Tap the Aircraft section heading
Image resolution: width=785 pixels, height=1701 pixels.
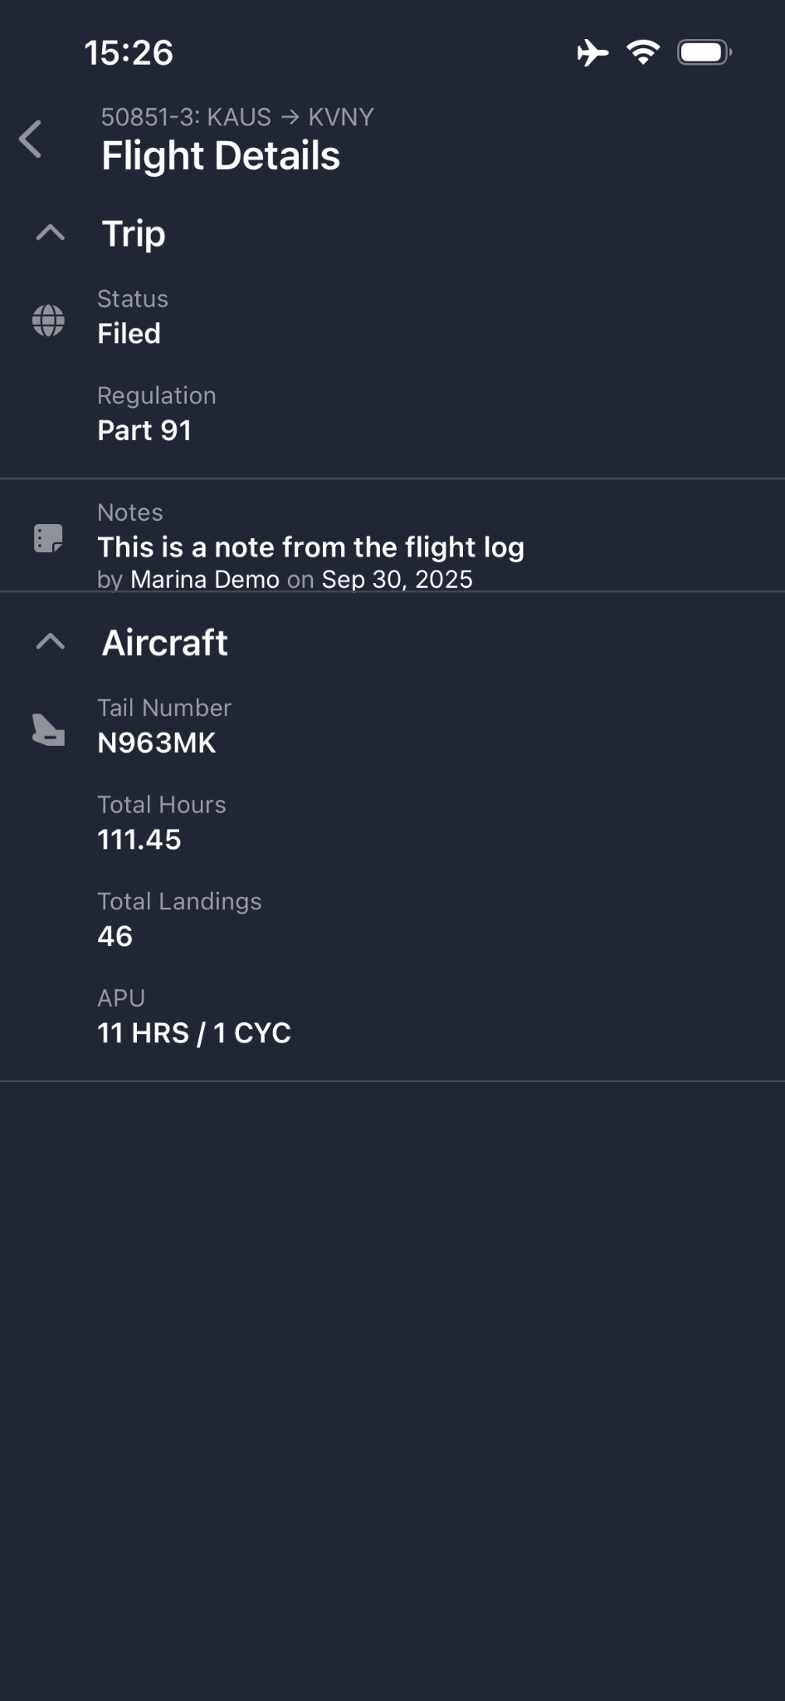[x=164, y=643]
